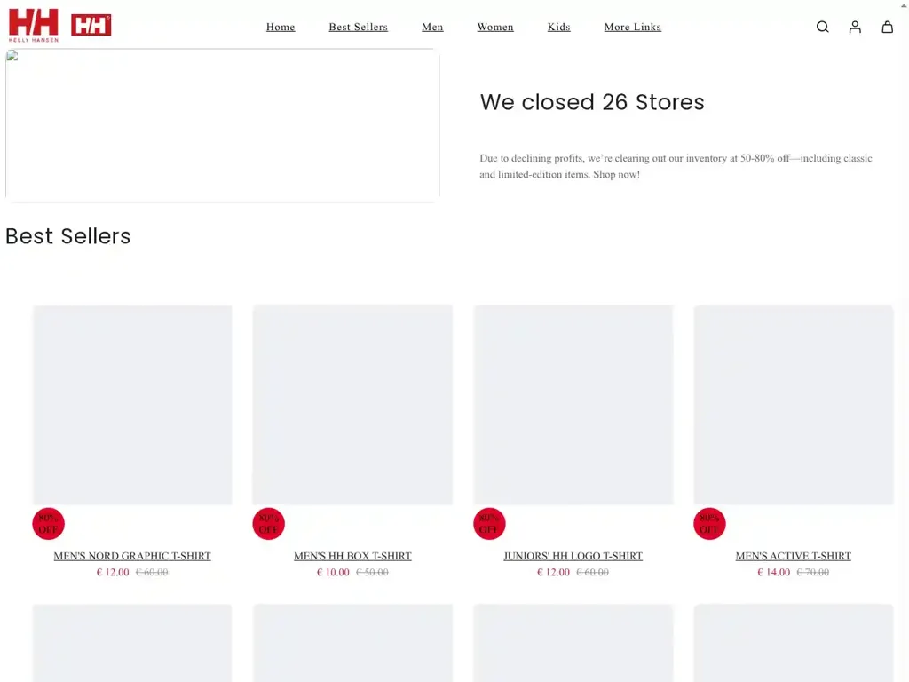
Task: Open the search
Action: coord(822,27)
